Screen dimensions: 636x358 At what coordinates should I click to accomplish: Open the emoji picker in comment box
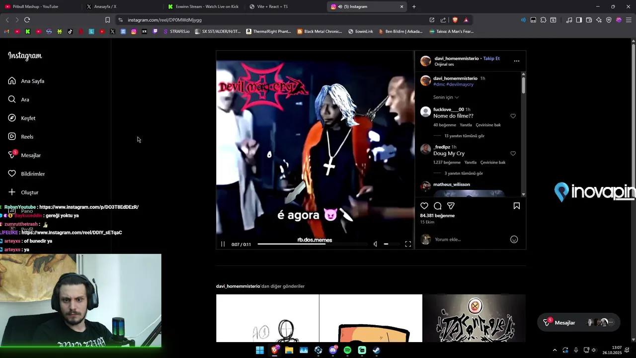(514, 240)
